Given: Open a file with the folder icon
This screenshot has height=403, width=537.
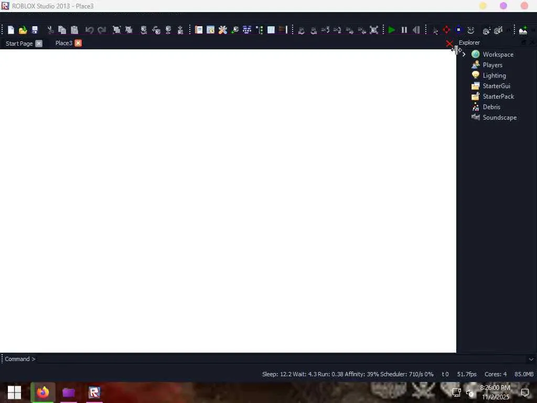Looking at the screenshot, I should pos(23,30).
